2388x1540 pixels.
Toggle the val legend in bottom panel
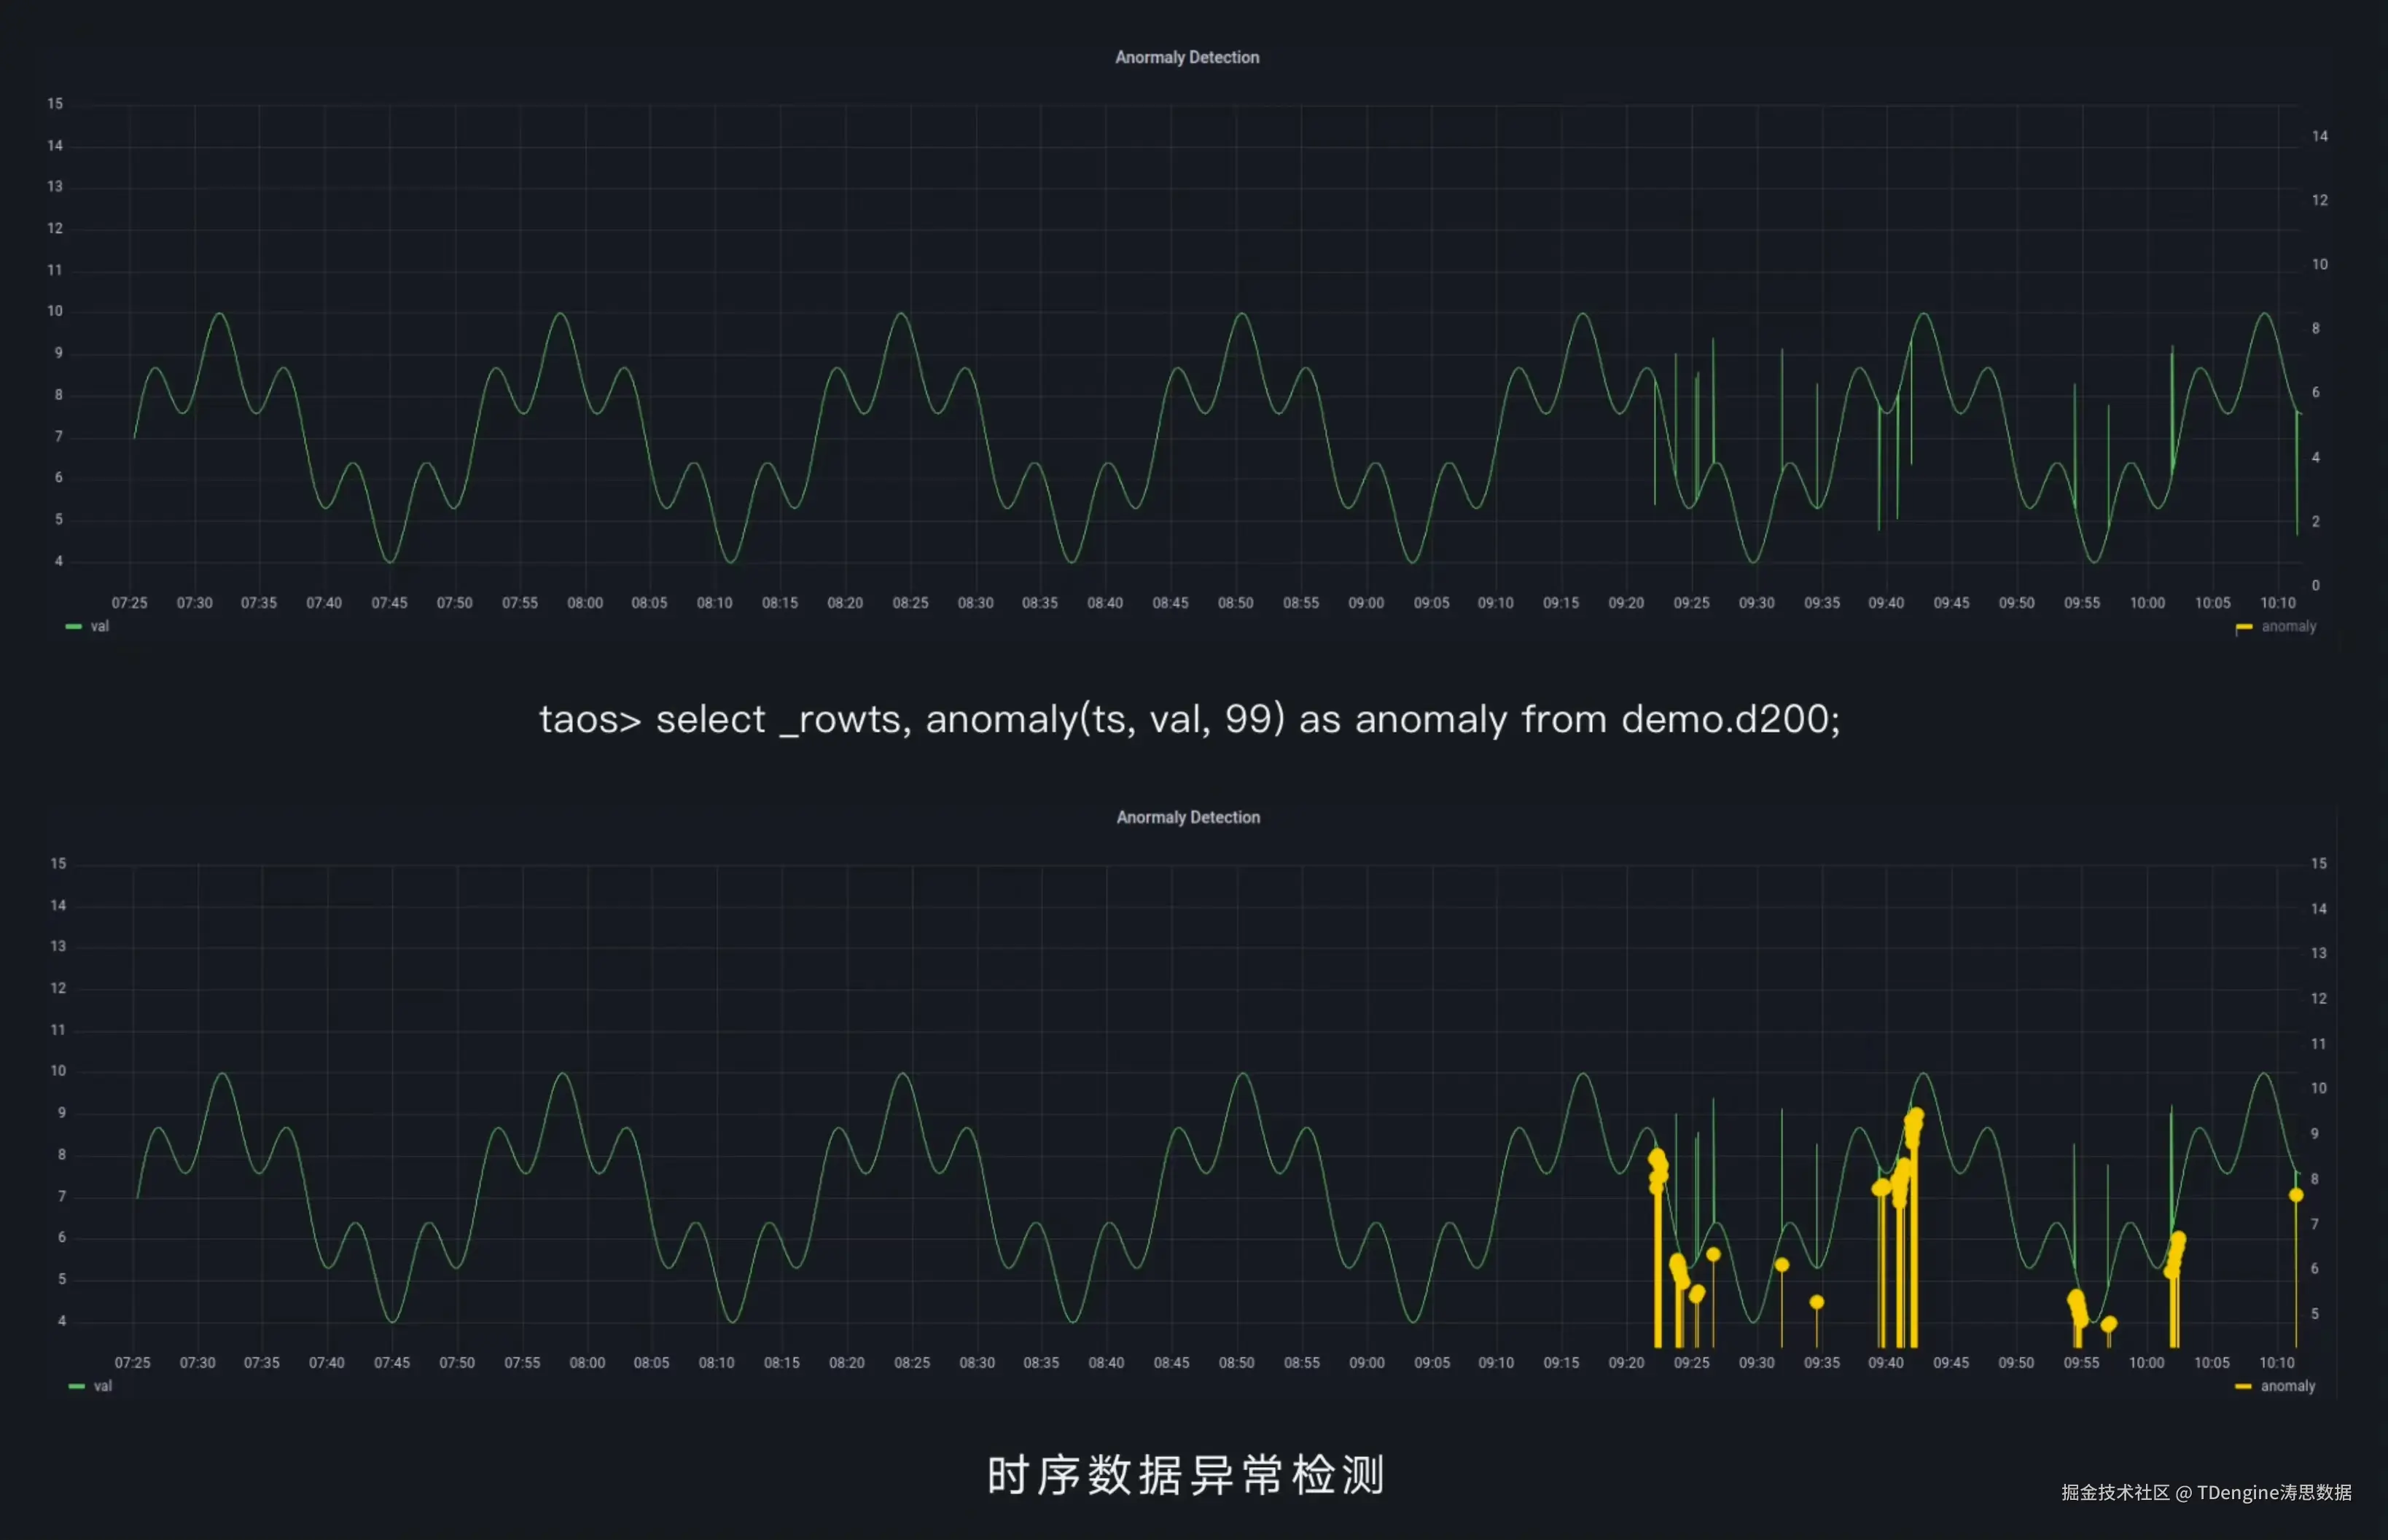point(102,1387)
